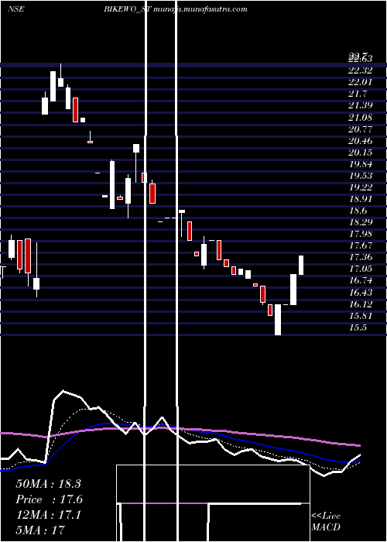The height and width of the screenshot is (542, 387).
Task: Select the 18.29 price level label
Action: [x=361, y=223]
